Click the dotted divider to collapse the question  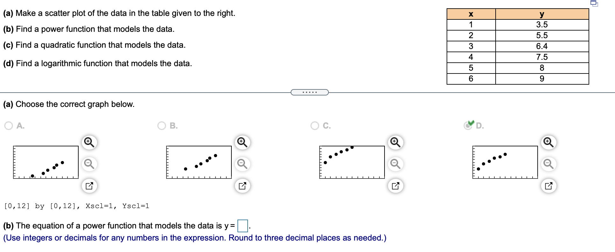coord(309,92)
